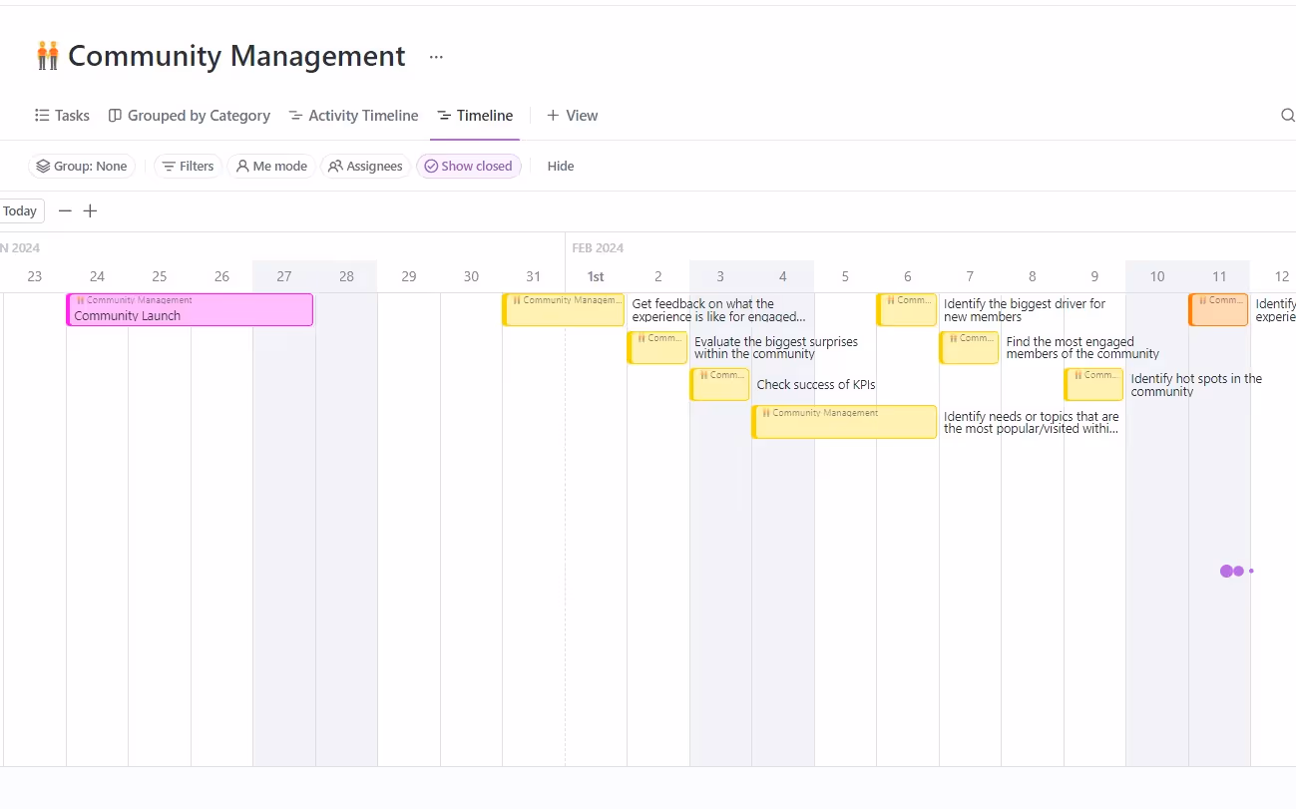Image resolution: width=1296 pixels, height=809 pixels.
Task: Open the ellipsis menu beside the project title
Action: (436, 57)
